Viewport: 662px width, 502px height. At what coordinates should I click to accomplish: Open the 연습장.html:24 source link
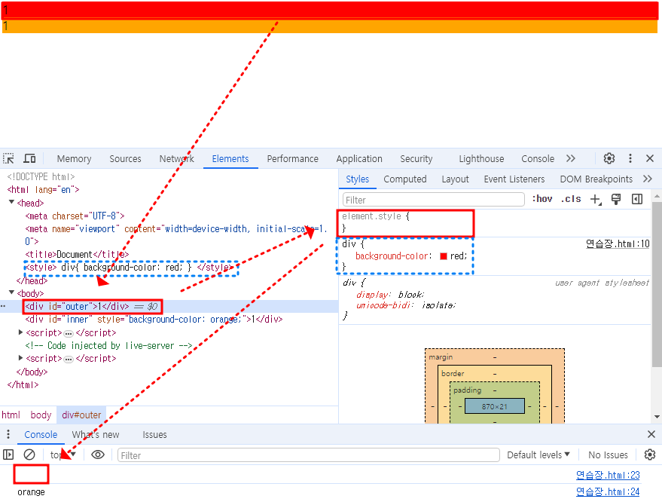(x=608, y=492)
